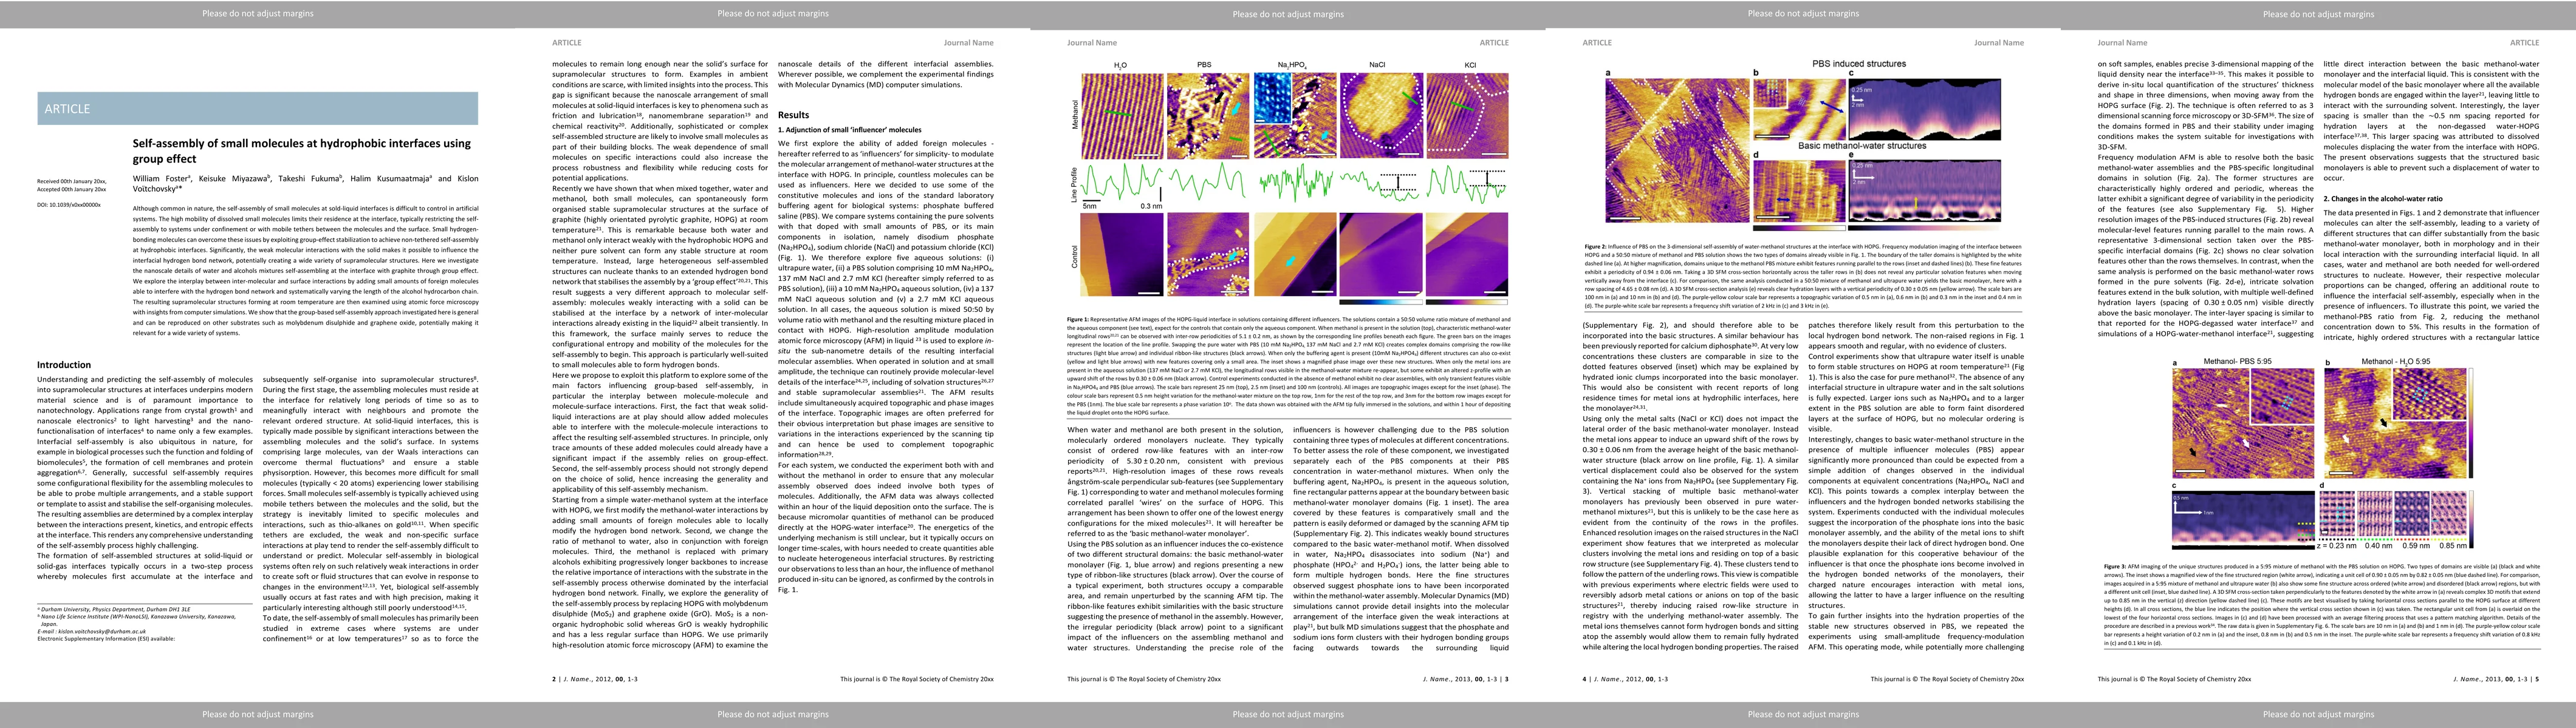Click the H2O methanol AFM image in Figure 1
The width and height of the screenshot is (2576, 728).
[x=1122, y=116]
